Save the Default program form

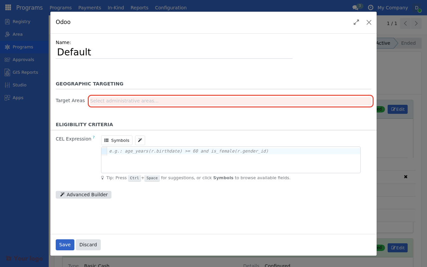coord(65,245)
